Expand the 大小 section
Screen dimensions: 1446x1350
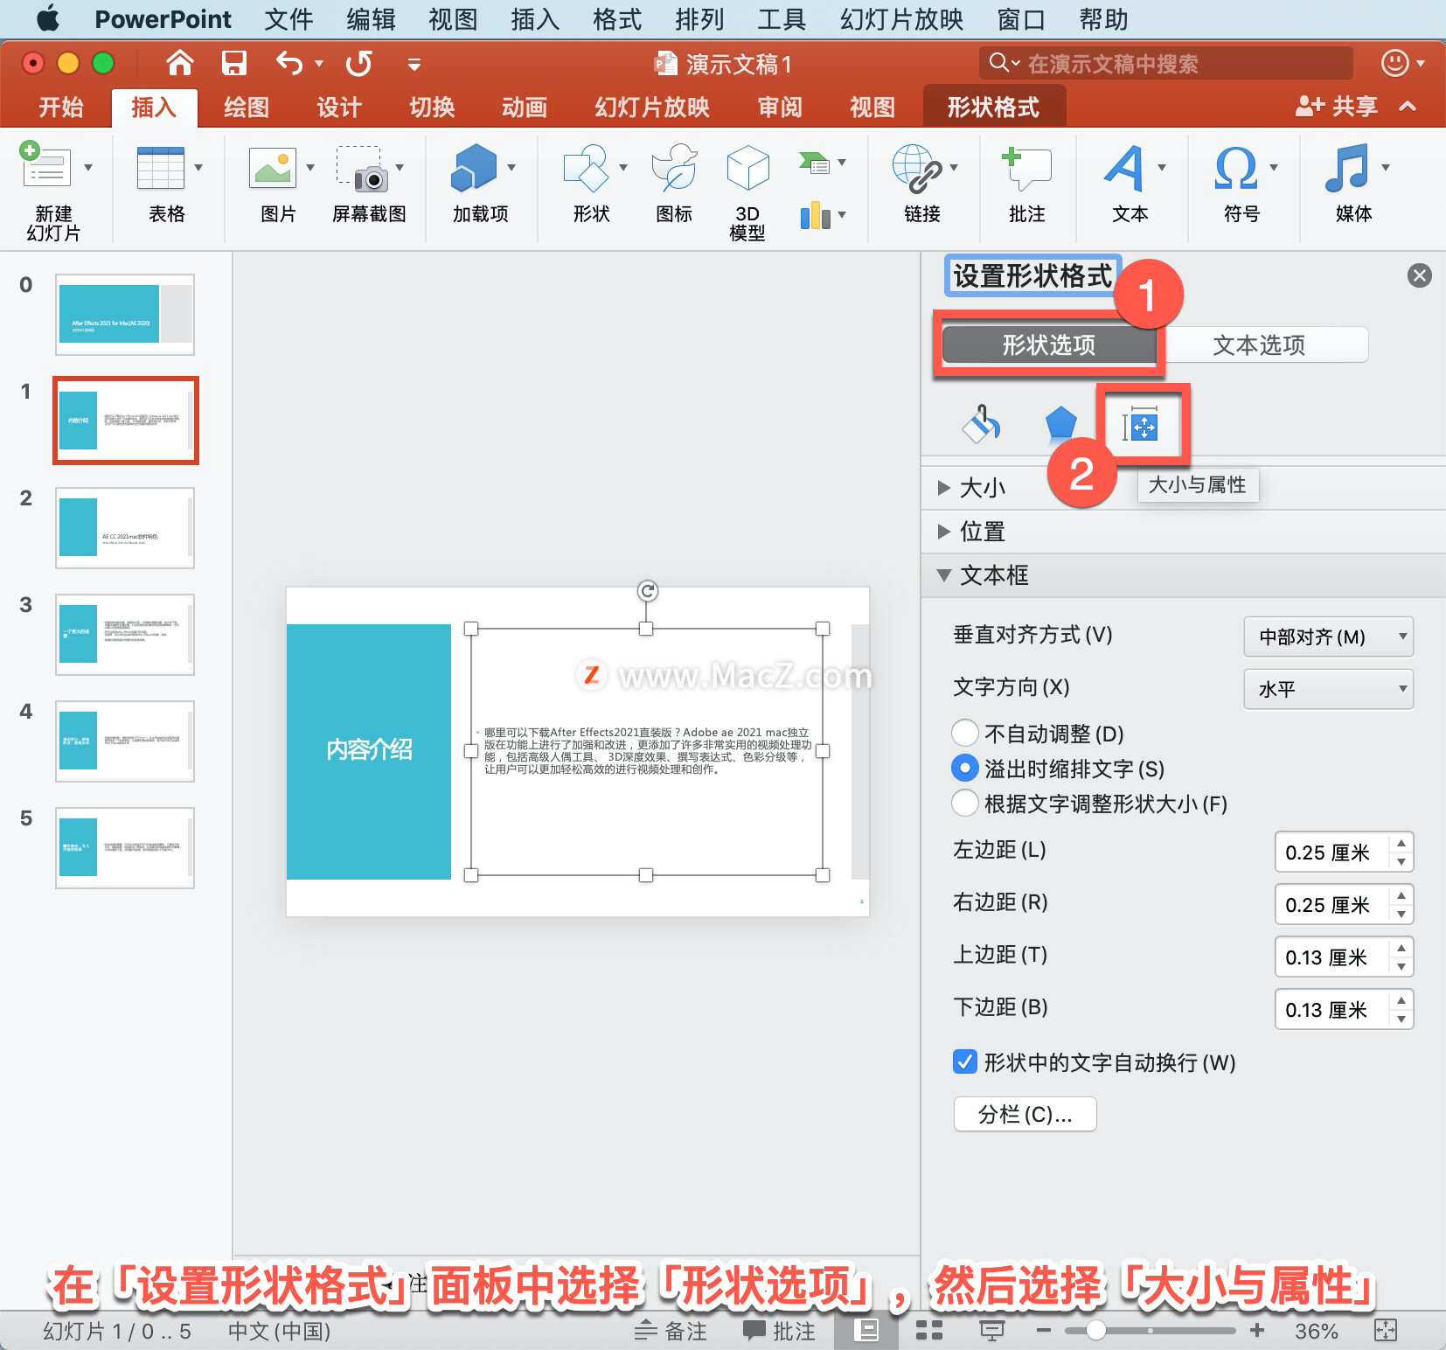[944, 488]
